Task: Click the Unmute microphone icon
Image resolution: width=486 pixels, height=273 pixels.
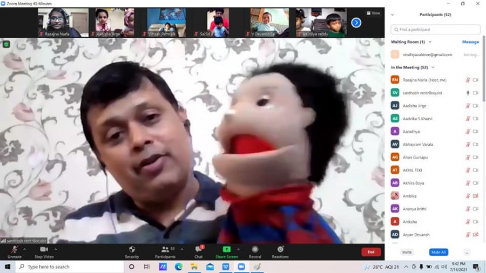Action: pos(14,249)
